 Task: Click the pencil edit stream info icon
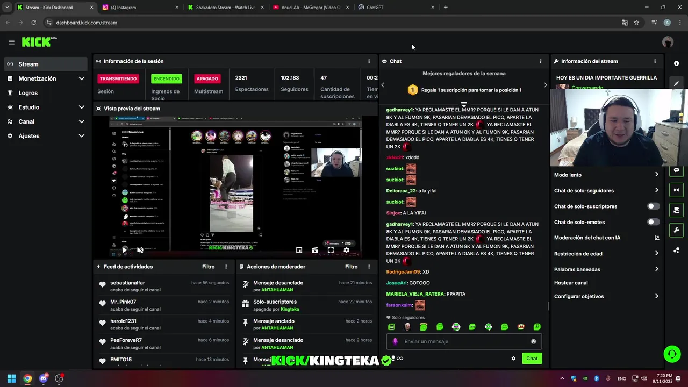676,83
